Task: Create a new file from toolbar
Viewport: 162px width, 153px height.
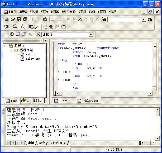Action: coord(7,20)
